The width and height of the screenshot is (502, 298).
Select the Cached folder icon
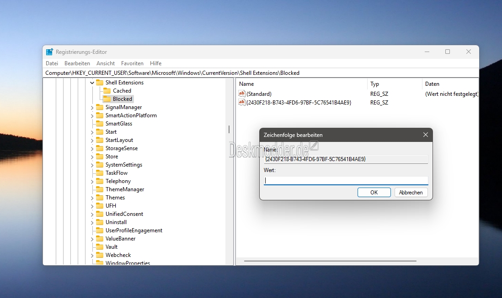click(107, 91)
